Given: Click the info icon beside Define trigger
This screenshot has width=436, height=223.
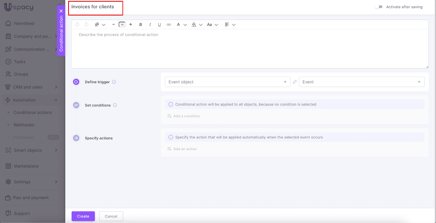Looking at the screenshot, I should (114, 82).
